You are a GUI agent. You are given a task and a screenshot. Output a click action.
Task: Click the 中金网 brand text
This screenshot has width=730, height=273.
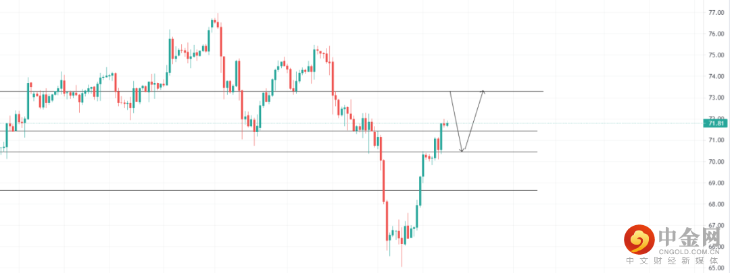[x=685, y=236]
